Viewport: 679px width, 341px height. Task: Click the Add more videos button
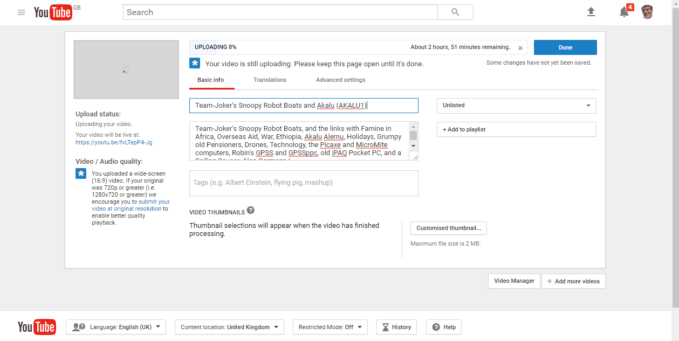click(573, 281)
